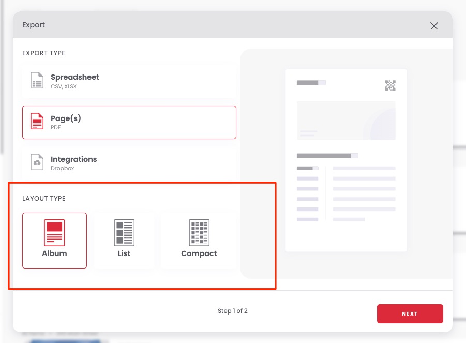Click the Spreadsheet file icon
The width and height of the screenshot is (466, 343).
tap(37, 80)
